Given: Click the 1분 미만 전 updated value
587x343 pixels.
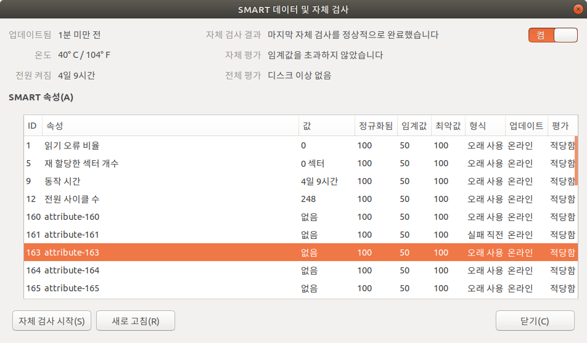Looking at the screenshot, I should [80, 34].
